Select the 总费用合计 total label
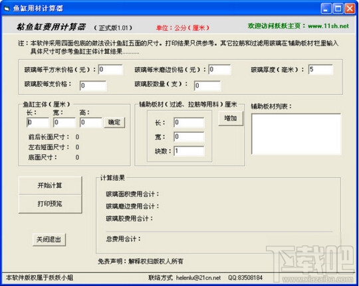The width and height of the screenshot is (359, 286). coord(123,239)
